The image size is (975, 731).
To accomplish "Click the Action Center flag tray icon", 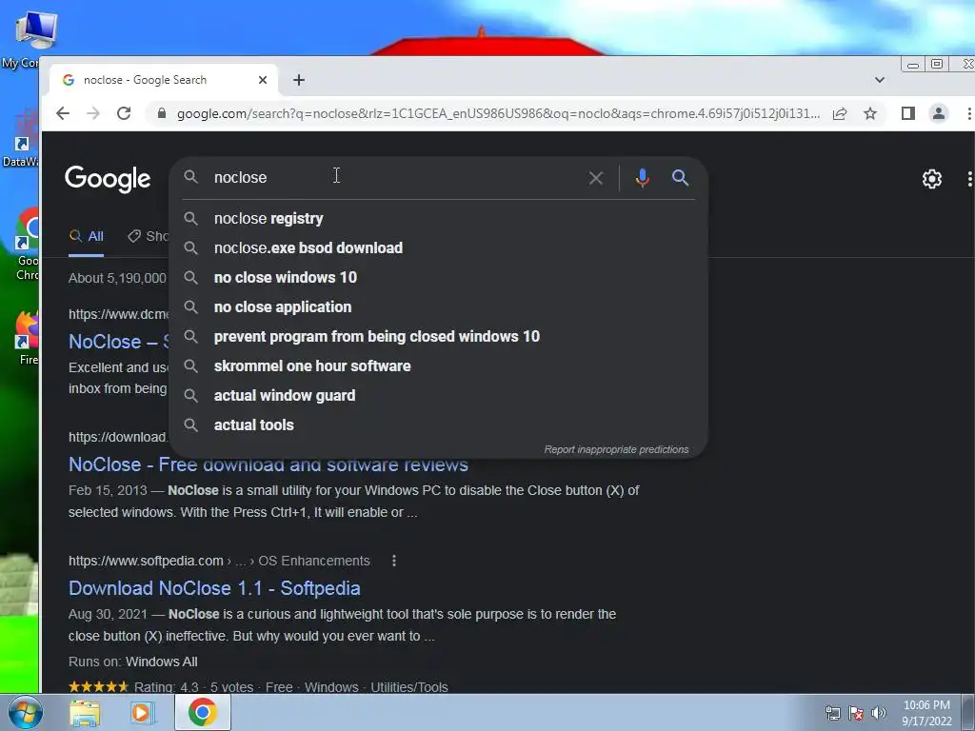I will 856,713.
